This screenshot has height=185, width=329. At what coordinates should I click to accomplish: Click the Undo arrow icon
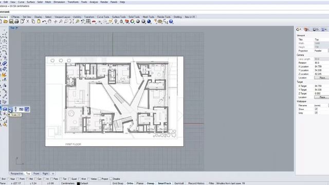(44, 22)
